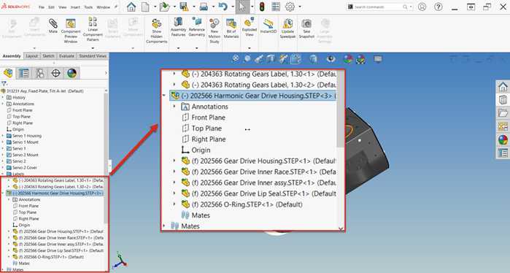Click the Rebuild traffic light icon
Screen dimensions: 510x273
[262, 7]
